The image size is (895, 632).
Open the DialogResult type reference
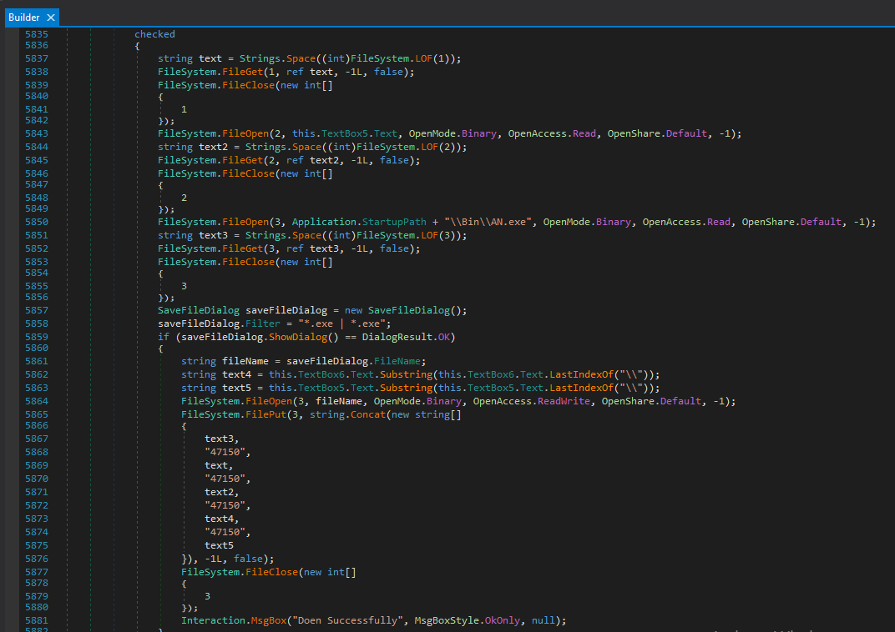tap(397, 337)
